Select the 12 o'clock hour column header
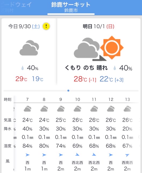142x173 pixels. (111, 99)
